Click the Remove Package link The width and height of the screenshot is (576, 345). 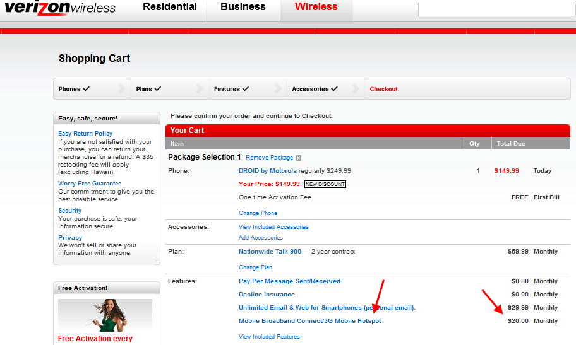(x=269, y=158)
